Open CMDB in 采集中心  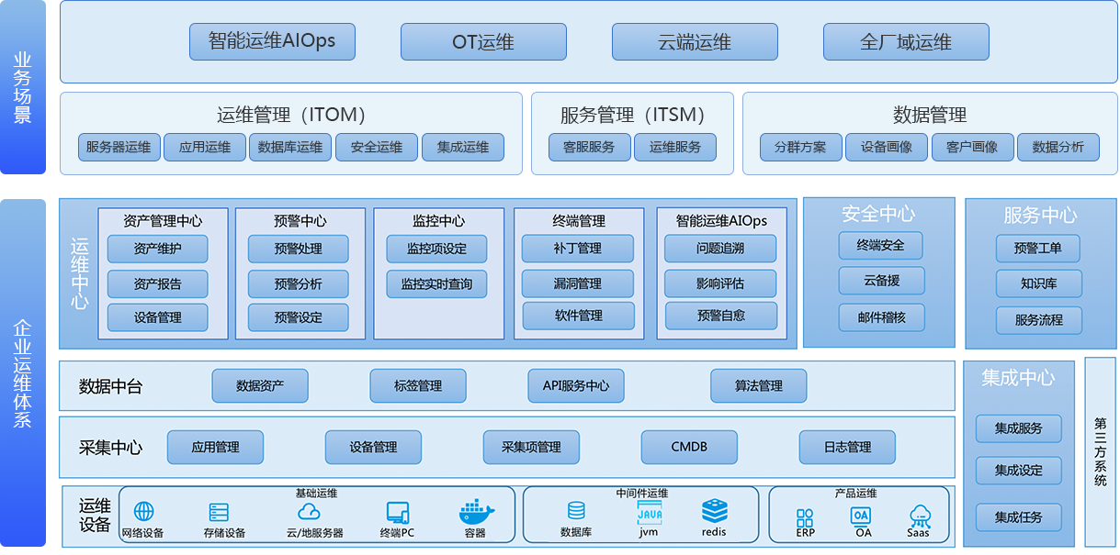coord(689,447)
